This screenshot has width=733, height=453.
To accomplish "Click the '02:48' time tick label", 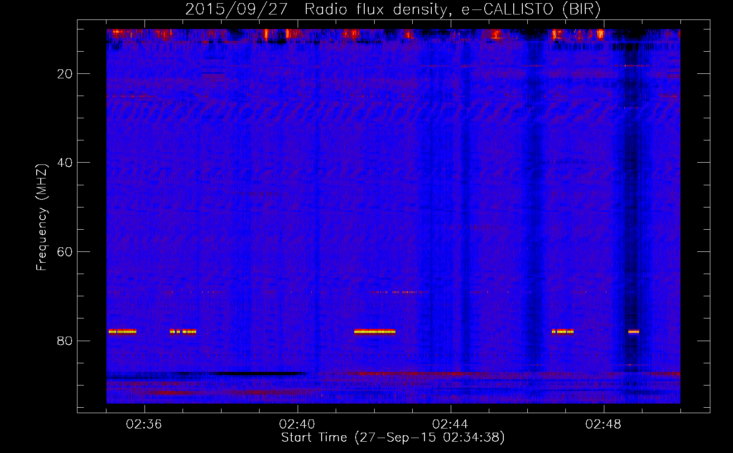I will pyautogui.click(x=603, y=424).
